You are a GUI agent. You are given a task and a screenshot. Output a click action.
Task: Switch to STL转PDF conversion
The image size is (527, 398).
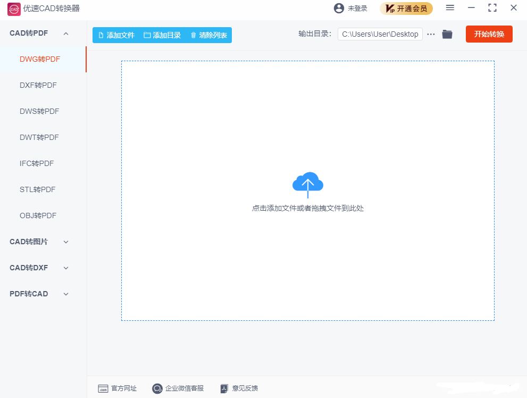pos(38,189)
